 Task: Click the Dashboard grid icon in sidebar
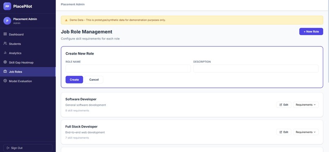5,34
